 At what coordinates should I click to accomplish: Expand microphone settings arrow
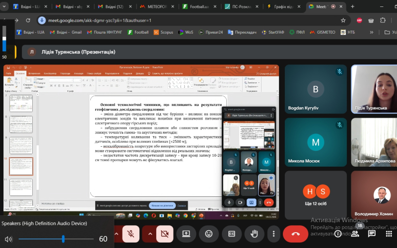coord(117,233)
